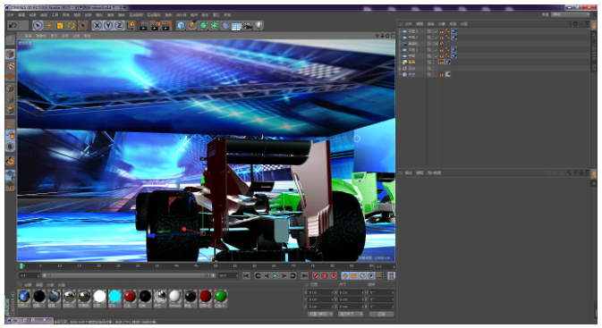Open Render Settings clapperboard icon
The height and width of the screenshot is (328, 602).
[166, 26]
